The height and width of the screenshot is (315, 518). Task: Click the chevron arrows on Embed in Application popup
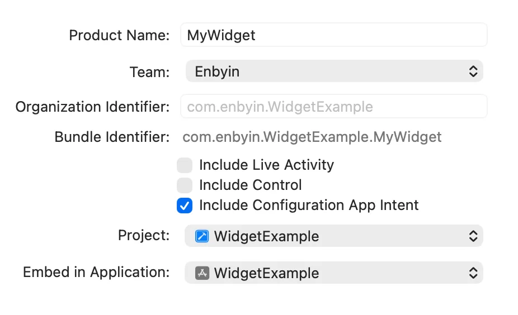click(473, 273)
